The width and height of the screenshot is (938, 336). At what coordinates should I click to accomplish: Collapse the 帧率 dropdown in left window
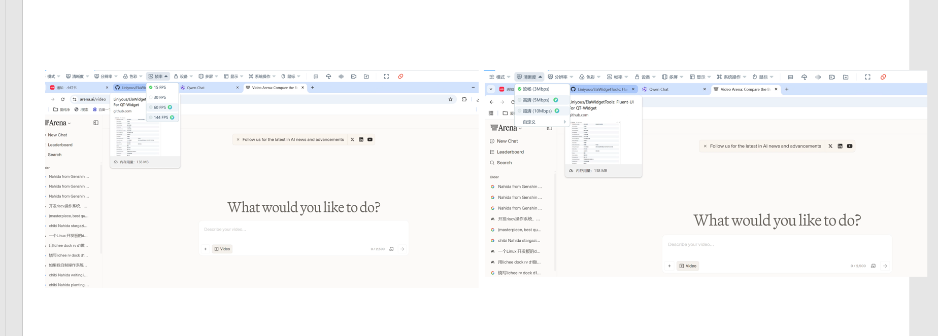(x=158, y=77)
